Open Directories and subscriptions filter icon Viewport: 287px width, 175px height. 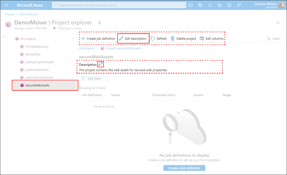(200, 5)
